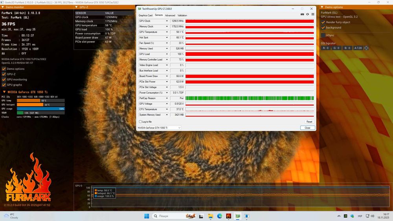Open the Validation tab
Image resolution: width=393 pixels, height=221 pixels.
point(182,15)
